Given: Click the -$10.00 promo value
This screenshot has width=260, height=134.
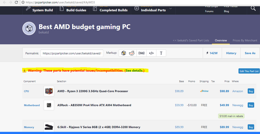Looking at the screenshot, I should (191, 105).
